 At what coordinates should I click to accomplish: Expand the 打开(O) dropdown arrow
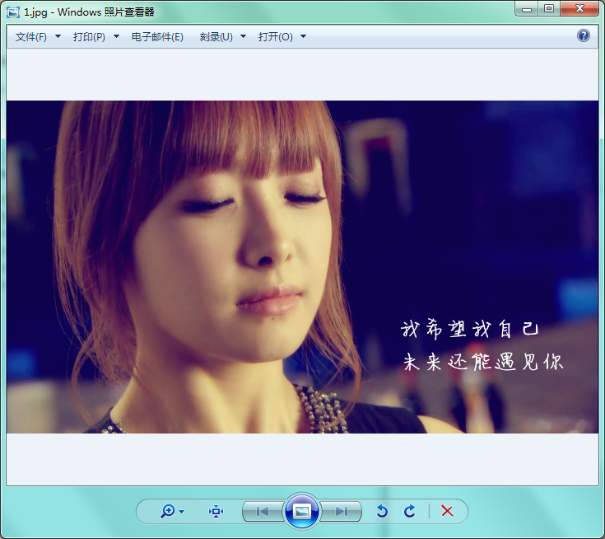coord(303,36)
